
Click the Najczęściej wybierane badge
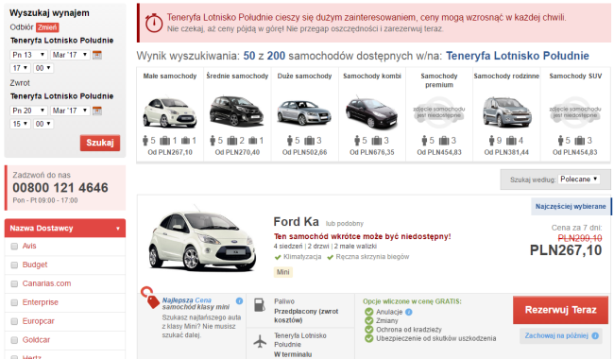(x=571, y=206)
